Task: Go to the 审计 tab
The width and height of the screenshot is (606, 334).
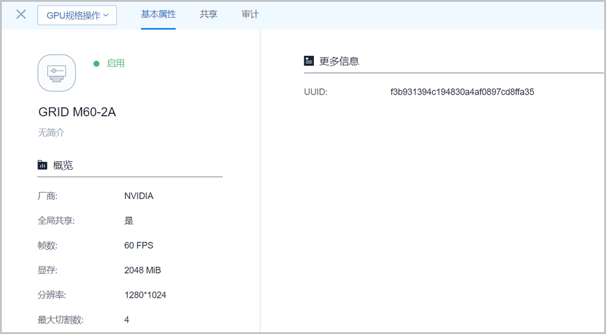Action: 250,14
